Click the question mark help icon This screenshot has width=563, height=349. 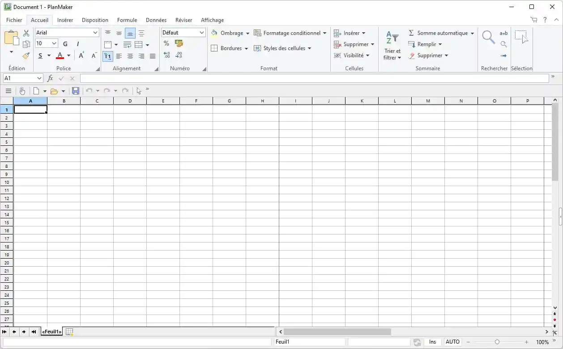point(545,20)
